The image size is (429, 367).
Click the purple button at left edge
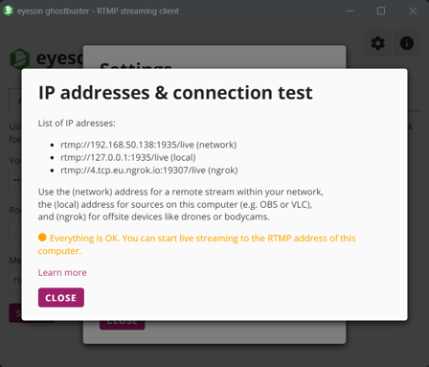pos(15,313)
